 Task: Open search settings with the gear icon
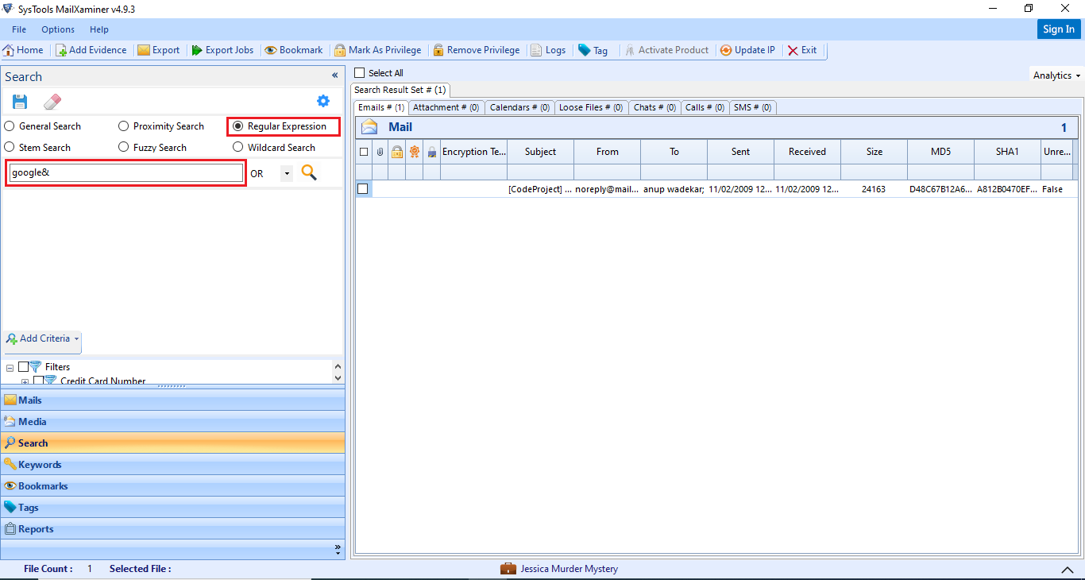click(322, 101)
